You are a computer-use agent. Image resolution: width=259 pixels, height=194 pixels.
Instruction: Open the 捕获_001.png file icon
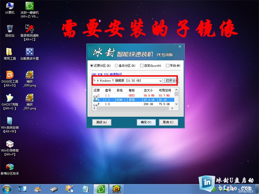[30, 101]
